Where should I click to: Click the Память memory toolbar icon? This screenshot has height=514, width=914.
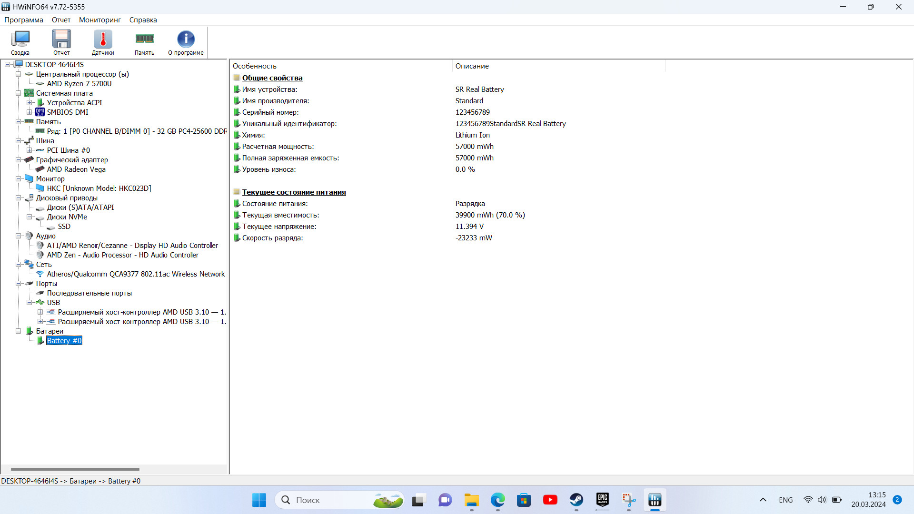[x=144, y=42]
